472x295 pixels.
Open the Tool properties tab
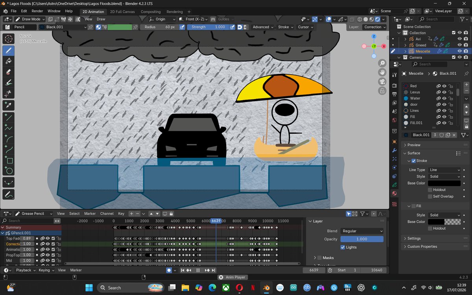click(x=395, y=75)
